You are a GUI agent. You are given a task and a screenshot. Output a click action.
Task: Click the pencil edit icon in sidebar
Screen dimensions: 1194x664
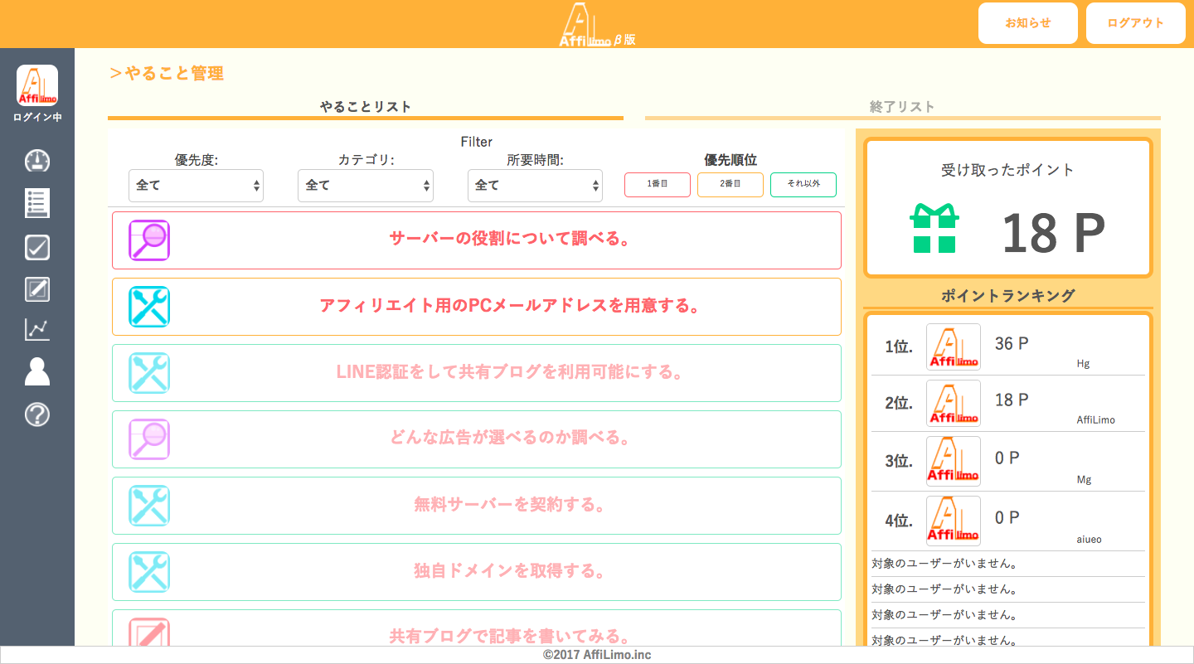37,288
